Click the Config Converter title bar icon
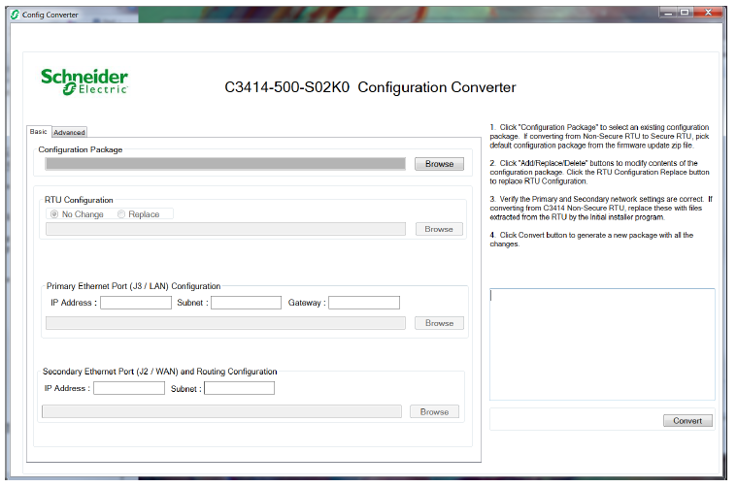 tap(15, 15)
